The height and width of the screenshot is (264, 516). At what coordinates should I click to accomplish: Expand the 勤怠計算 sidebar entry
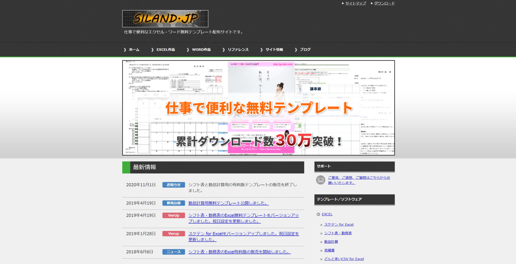331,242
